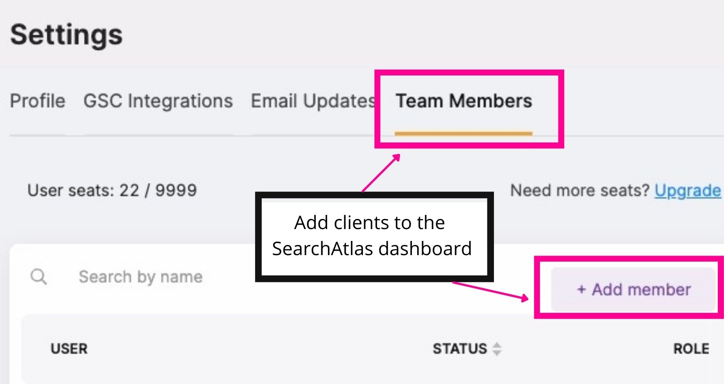Click the User seats 22 / 9999 text

[x=112, y=190]
